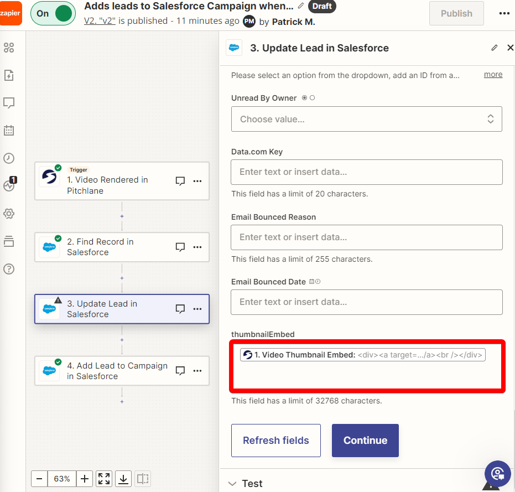Image resolution: width=515 pixels, height=492 pixels.
Task: Open Zap more options menu at top right
Action: 504,13
